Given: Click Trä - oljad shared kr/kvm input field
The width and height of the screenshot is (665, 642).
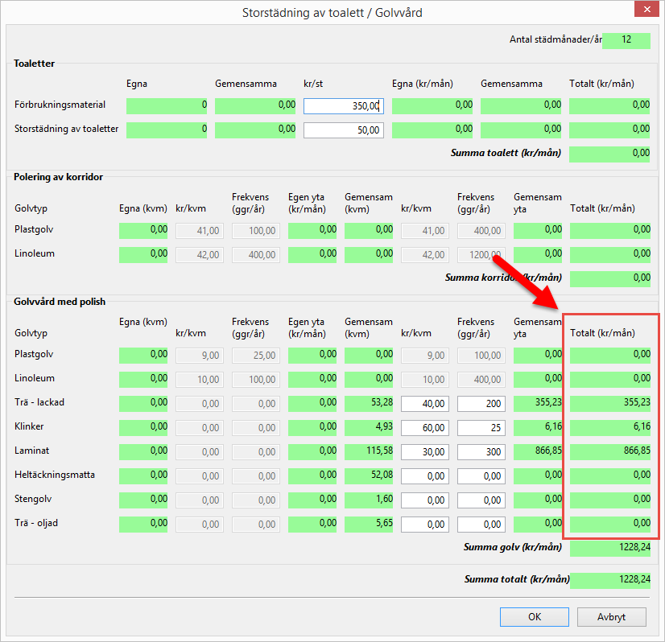Looking at the screenshot, I should coord(425,525).
